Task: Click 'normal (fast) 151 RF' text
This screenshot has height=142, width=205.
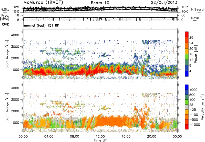Action: pyautogui.click(x=42, y=25)
